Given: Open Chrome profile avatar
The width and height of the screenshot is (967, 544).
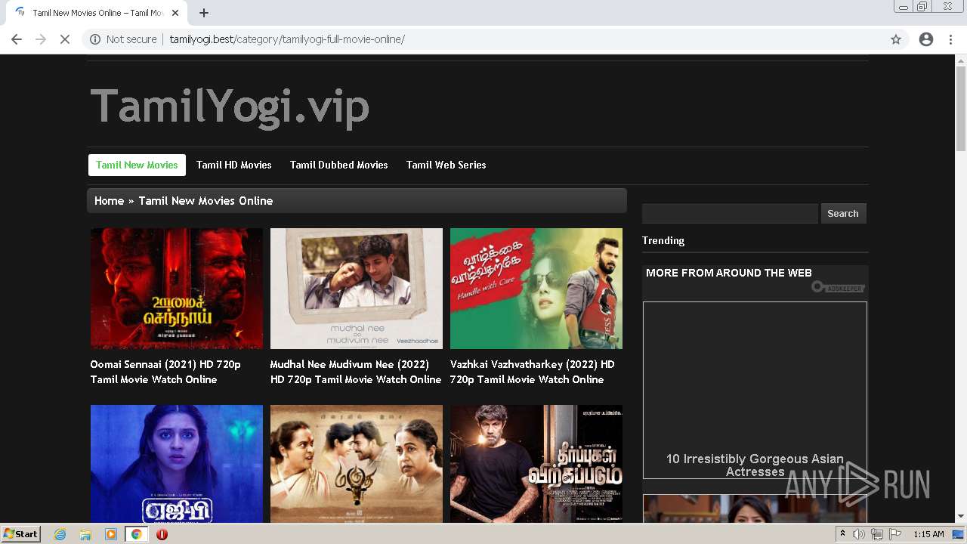Looking at the screenshot, I should tap(926, 39).
